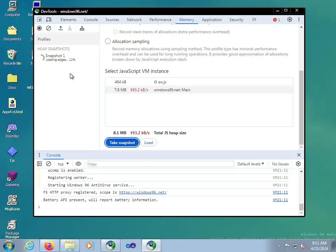Open the top context dropdown

(63, 164)
